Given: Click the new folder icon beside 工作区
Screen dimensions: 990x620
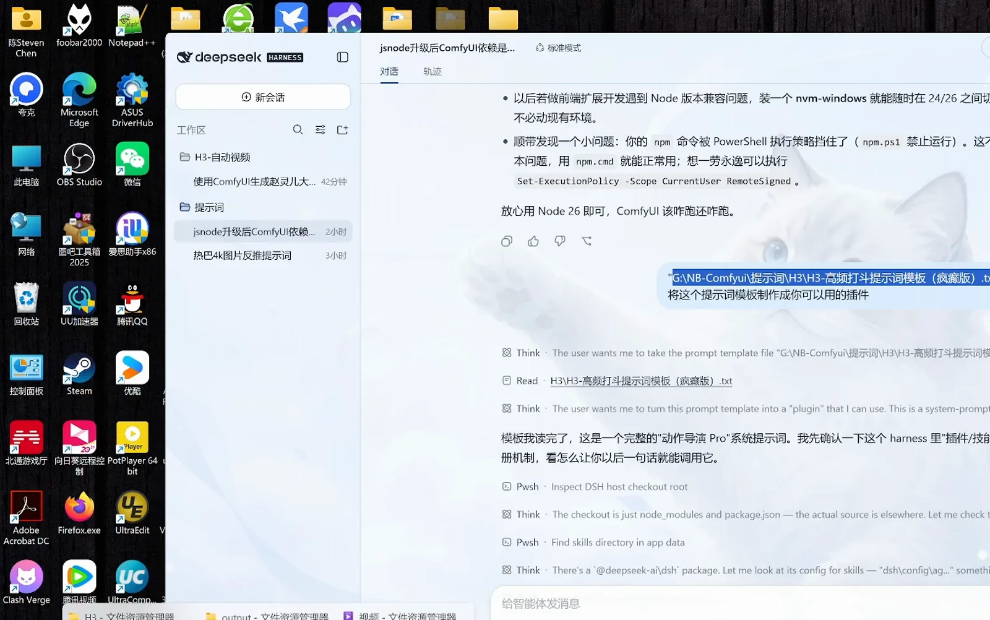Looking at the screenshot, I should [x=342, y=129].
